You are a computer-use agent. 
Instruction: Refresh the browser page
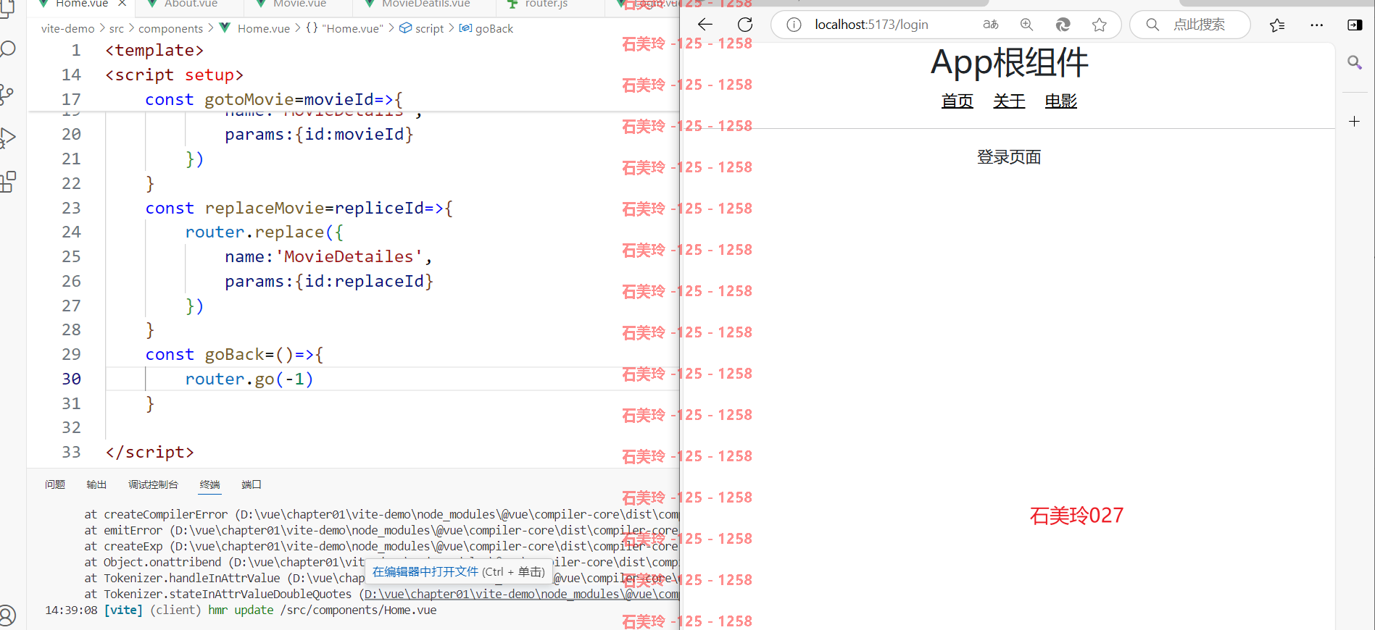pos(744,25)
